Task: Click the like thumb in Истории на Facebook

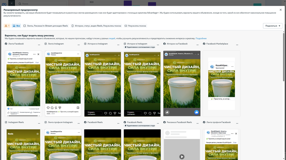Action: (196, 112)
